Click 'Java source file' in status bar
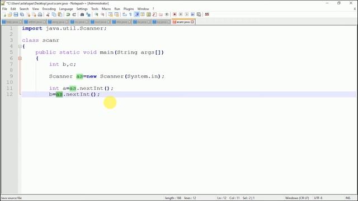358x201 pixels. click(11, 198)
